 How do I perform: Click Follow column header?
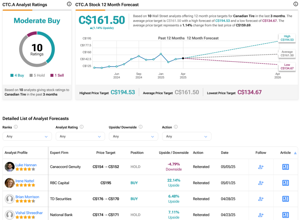pyautogui.click(x=261, y=153)
